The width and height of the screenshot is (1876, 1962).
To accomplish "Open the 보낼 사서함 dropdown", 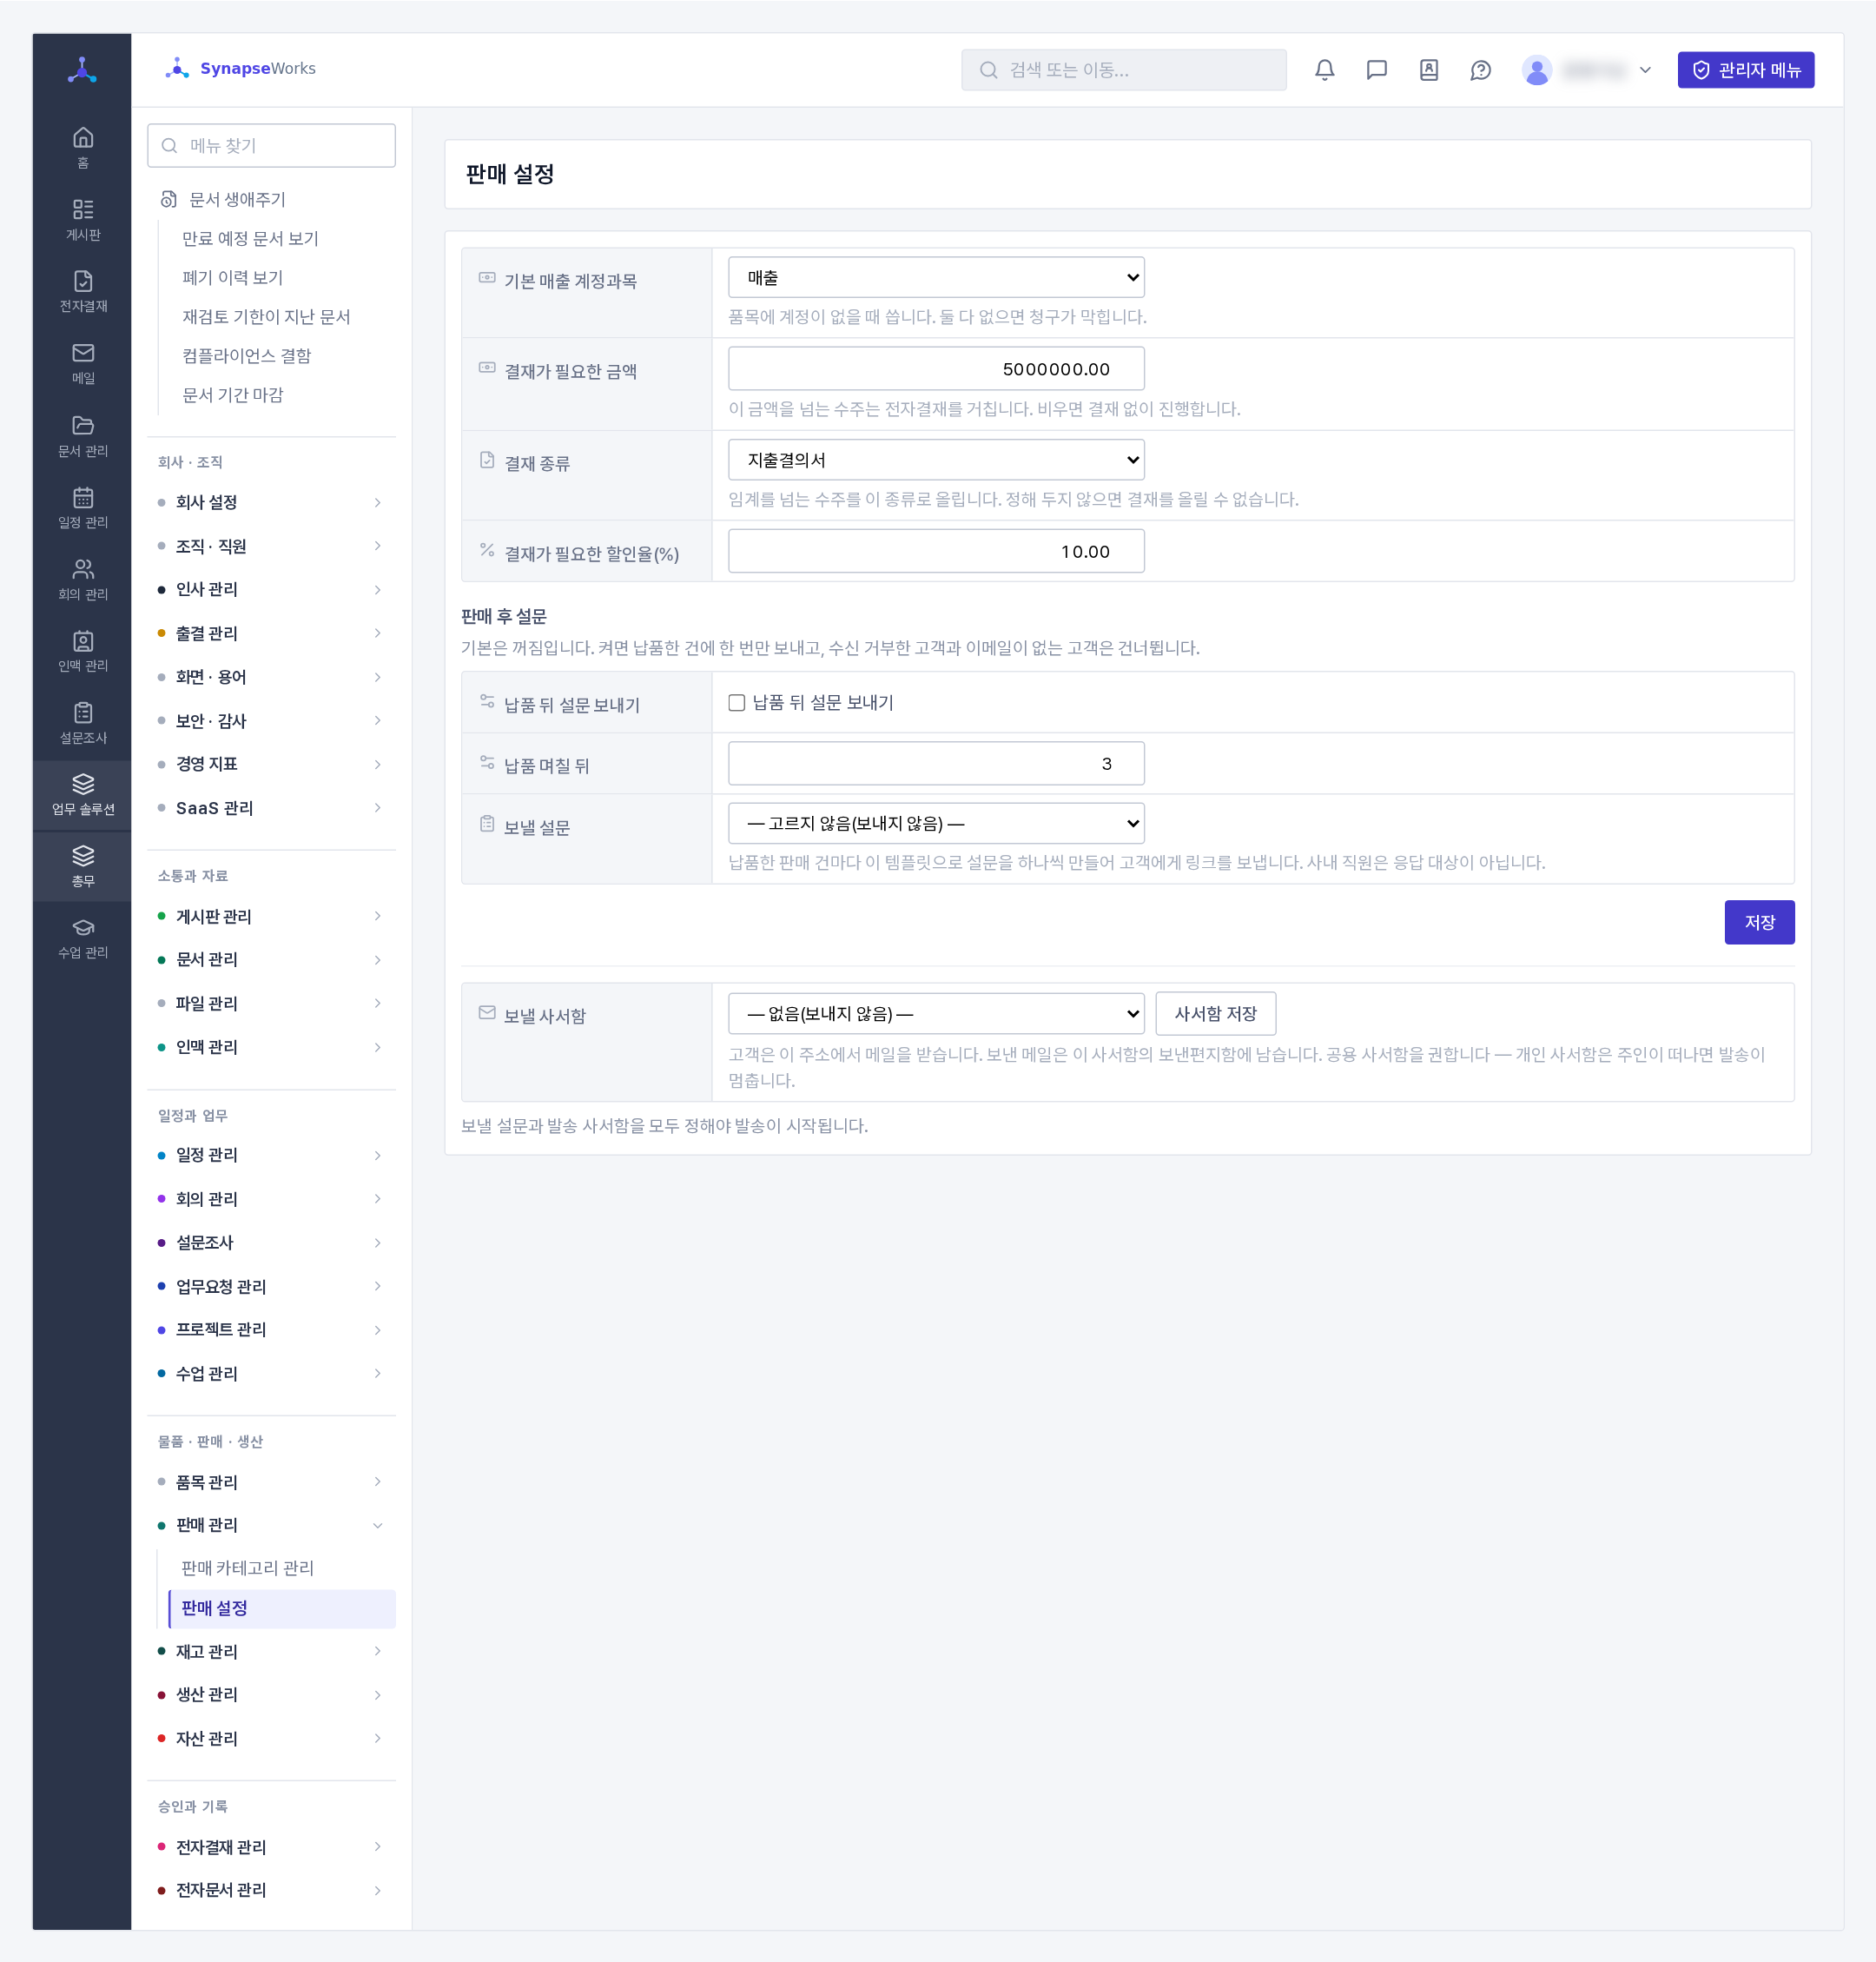I will coord(936,1013).
